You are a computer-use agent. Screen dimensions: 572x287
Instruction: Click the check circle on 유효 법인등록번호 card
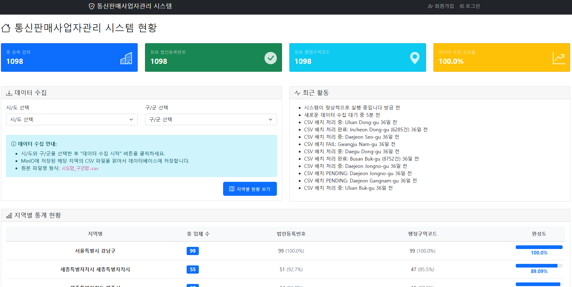click(x=271, y=57)
